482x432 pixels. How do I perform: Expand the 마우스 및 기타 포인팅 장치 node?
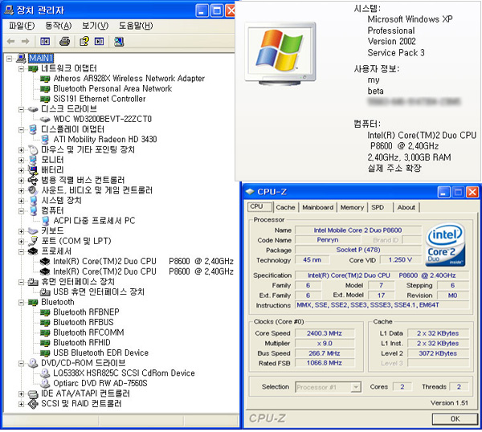coord(21,150)
